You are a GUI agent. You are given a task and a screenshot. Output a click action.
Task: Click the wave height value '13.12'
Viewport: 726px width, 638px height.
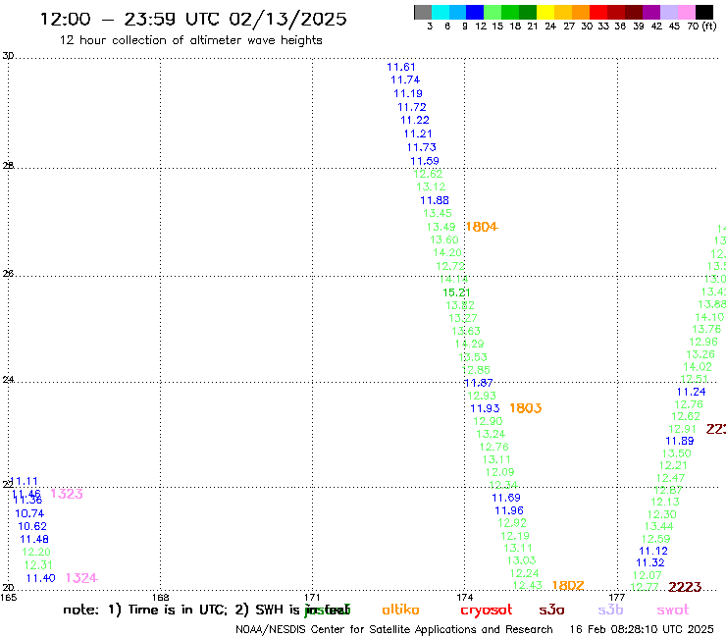(431, 186)
